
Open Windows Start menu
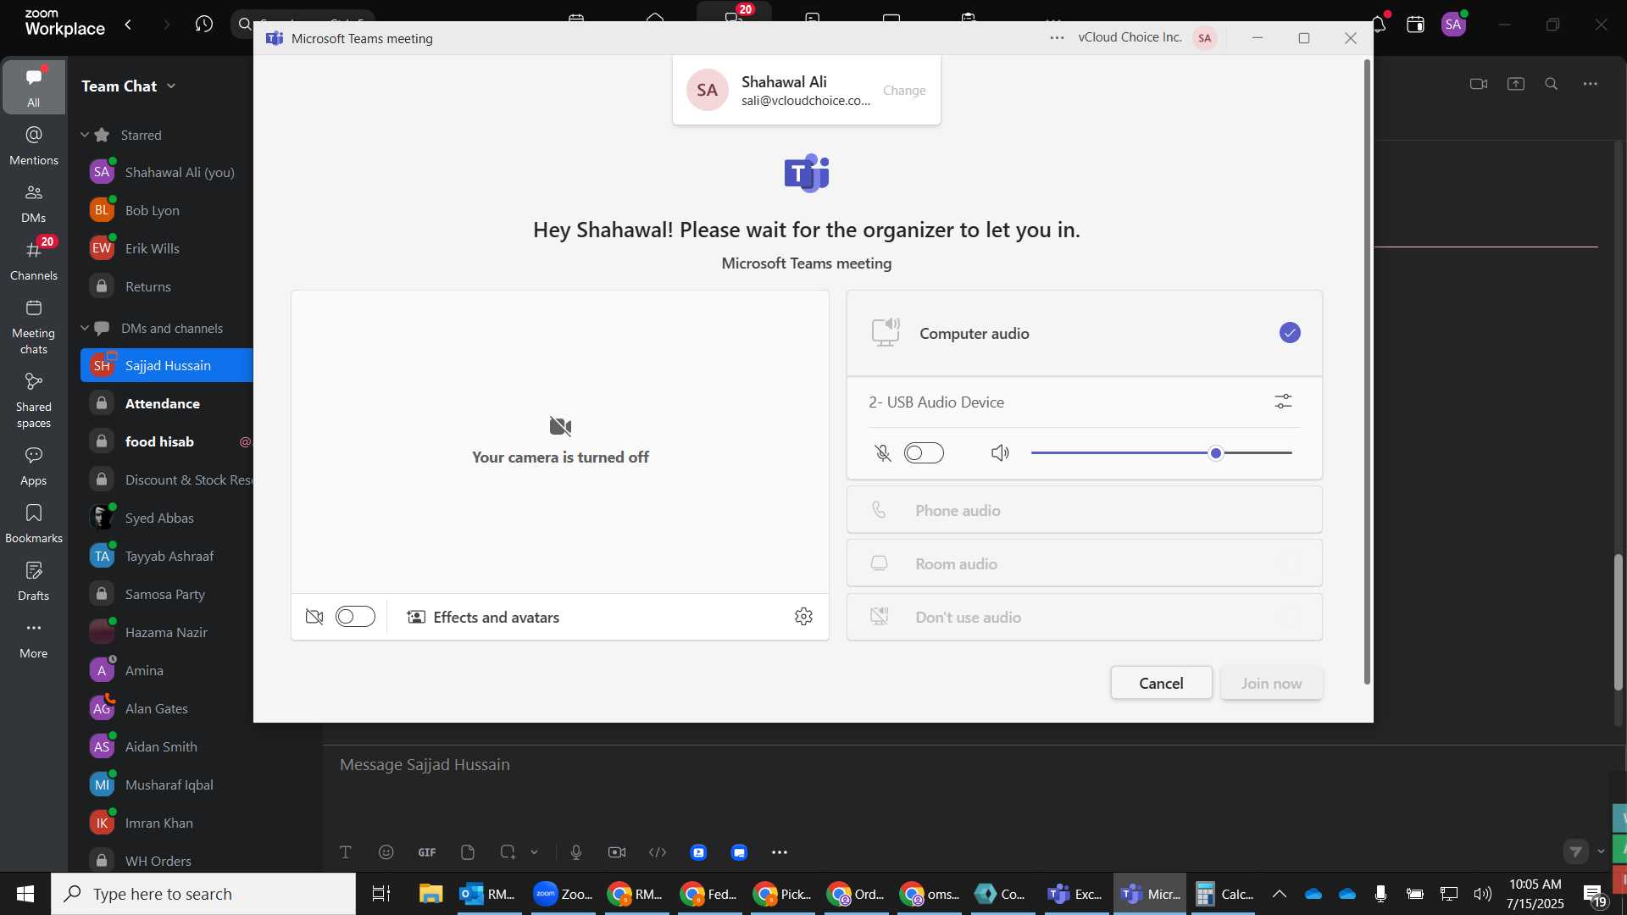click(x=25, y=894)
